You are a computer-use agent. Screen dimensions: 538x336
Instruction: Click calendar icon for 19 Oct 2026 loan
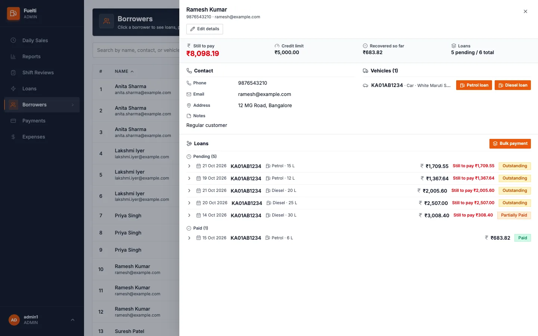198,178
